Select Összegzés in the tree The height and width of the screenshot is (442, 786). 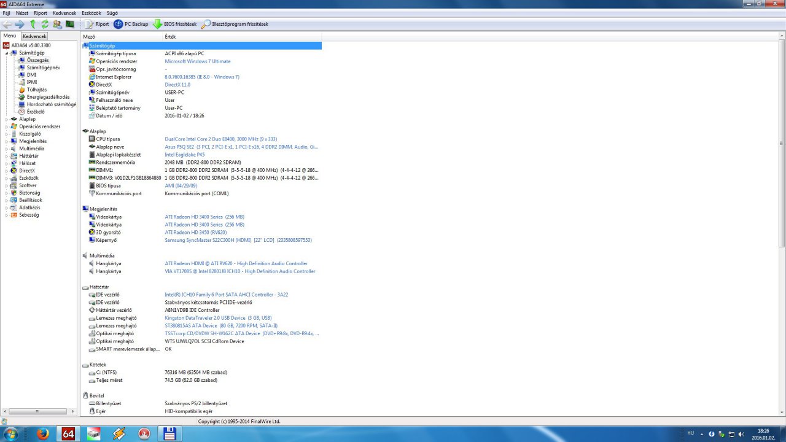37,60
